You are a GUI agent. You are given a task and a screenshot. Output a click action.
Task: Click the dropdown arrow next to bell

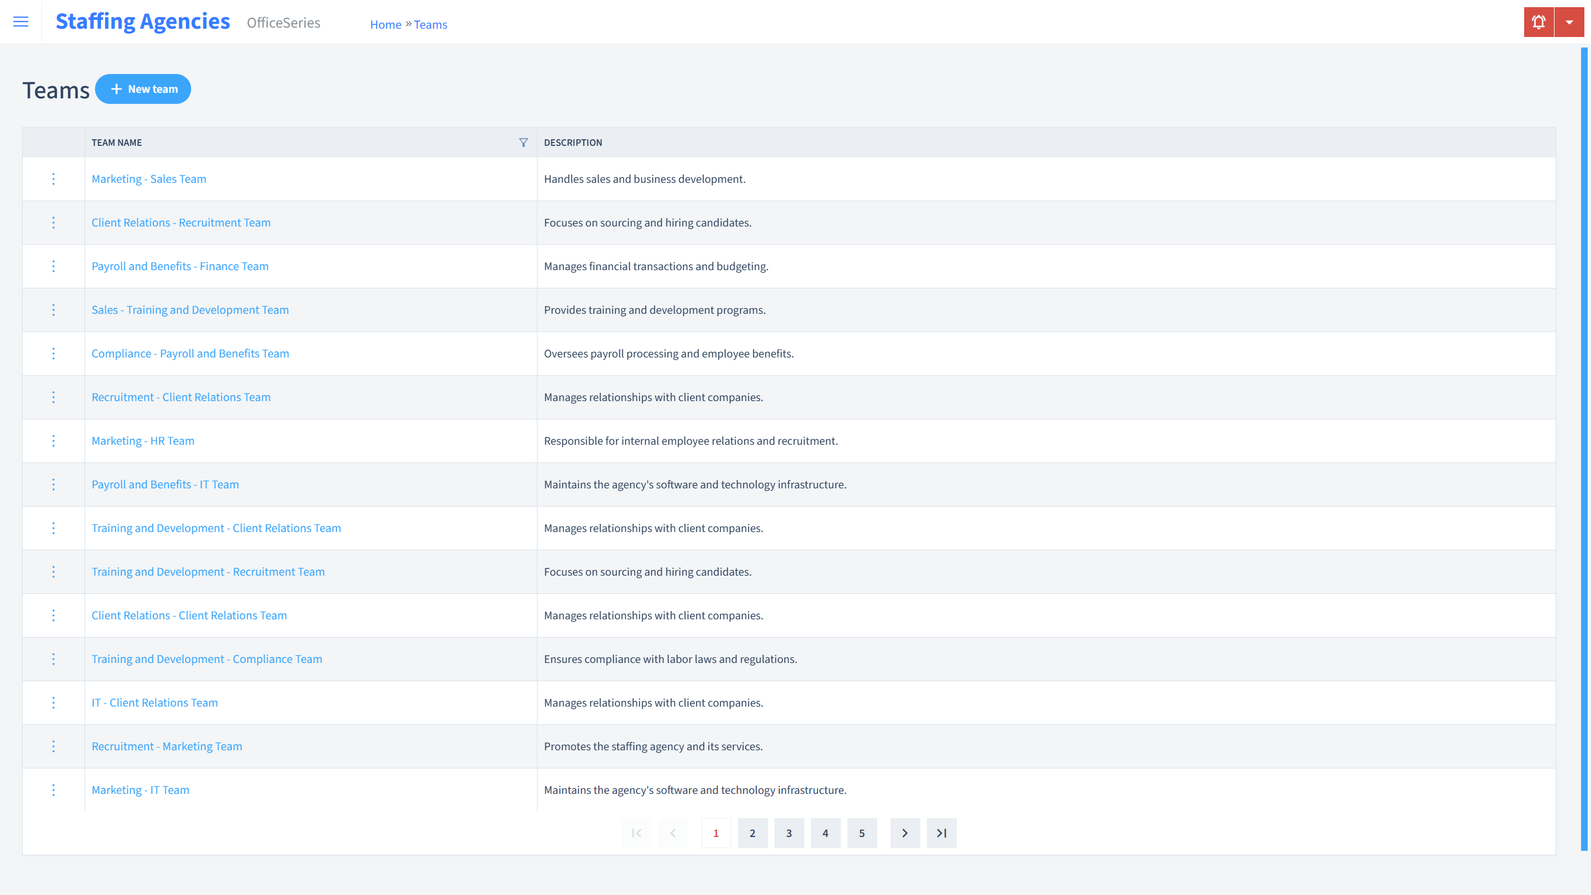pos(1569,22)
